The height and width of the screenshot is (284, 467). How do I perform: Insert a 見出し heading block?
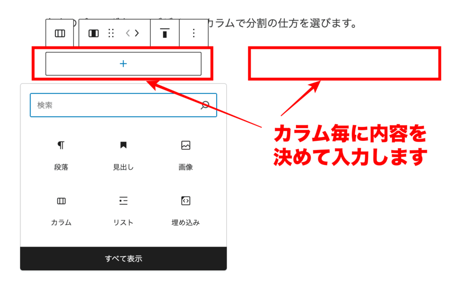pyautogui.click(x=123, y=155)
